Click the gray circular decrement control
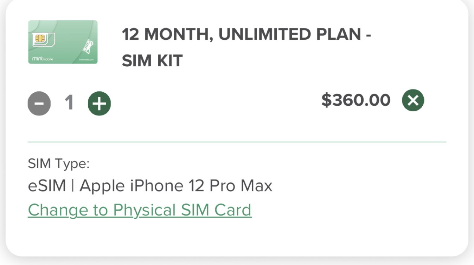The image size is (474, 265). (x=39, y=103)
